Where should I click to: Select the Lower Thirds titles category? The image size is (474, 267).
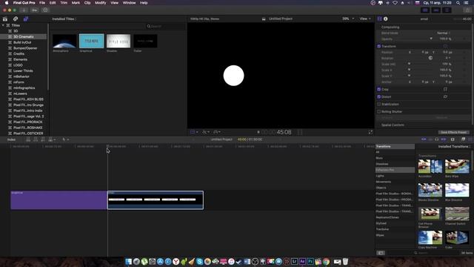click(x=23, y=71)
